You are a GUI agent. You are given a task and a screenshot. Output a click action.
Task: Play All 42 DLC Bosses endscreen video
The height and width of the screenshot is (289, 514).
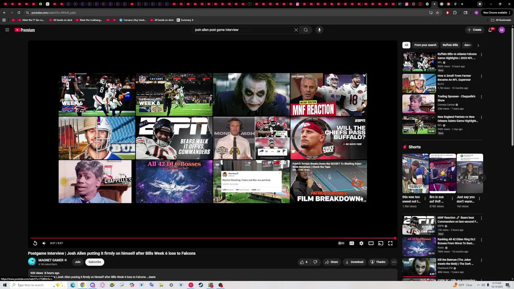point(174,182)
